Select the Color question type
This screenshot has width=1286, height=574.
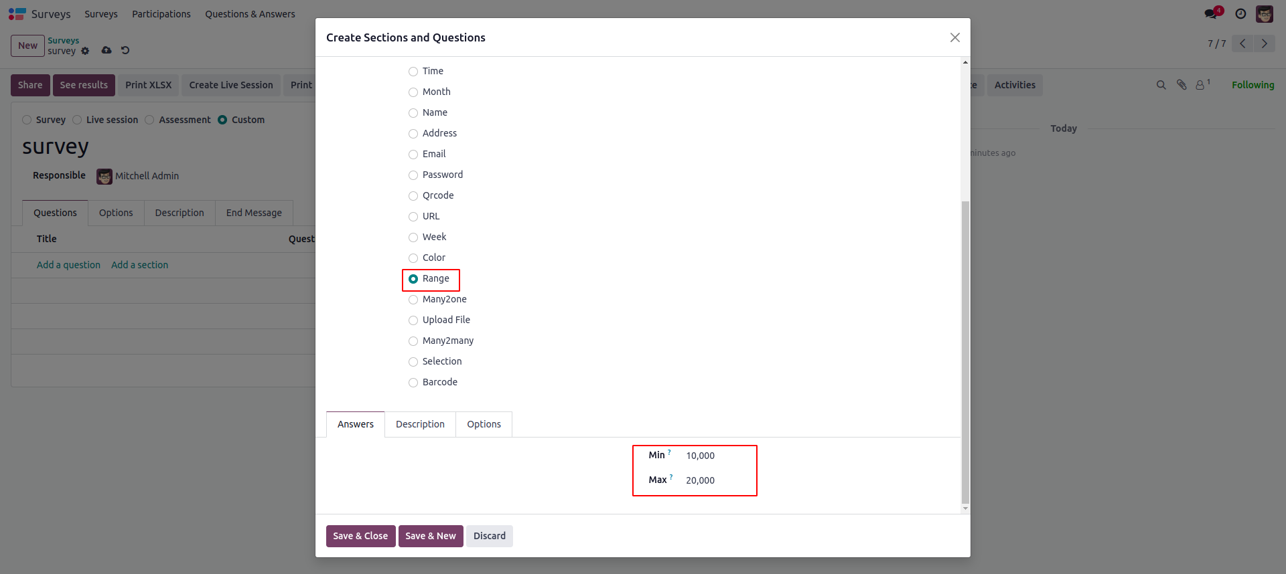click(x=413, y=258)
